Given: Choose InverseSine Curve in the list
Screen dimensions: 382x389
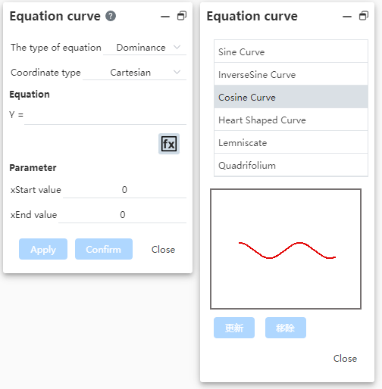Looking at the screenshot, I should pos(291,74).
